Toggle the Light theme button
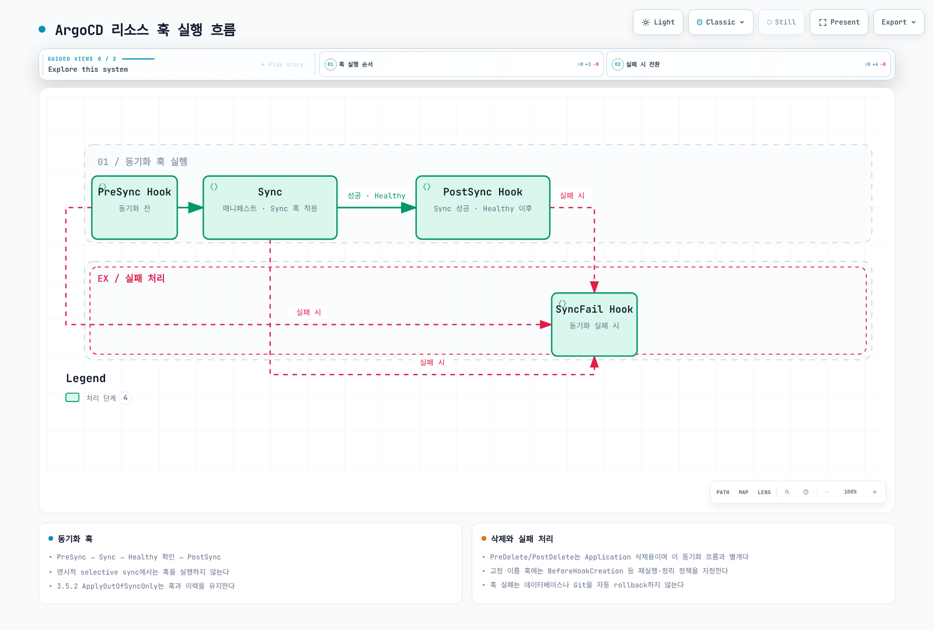Viewport: 934px width, 630px height. coord(658,22)
